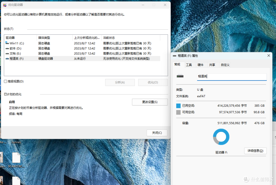The image size is (276, 185).
Task: Select the Win11 (C:) drive icon
Action: click(x=7, y=43)
